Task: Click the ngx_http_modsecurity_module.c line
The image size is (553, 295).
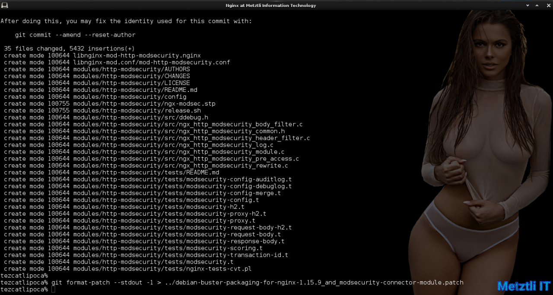Action: click(x=144, y=152)
